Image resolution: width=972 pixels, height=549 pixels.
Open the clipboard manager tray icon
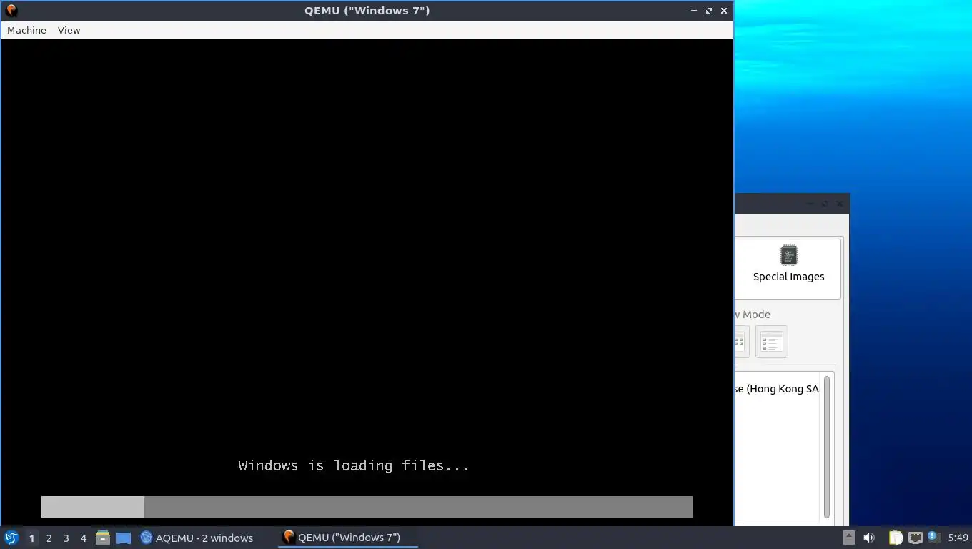pos(896,538)
